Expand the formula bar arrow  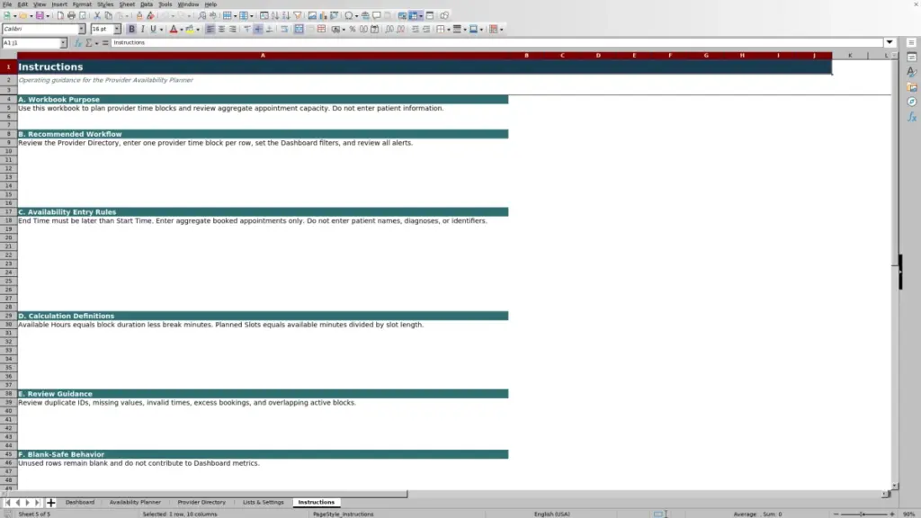click(890, 42)
